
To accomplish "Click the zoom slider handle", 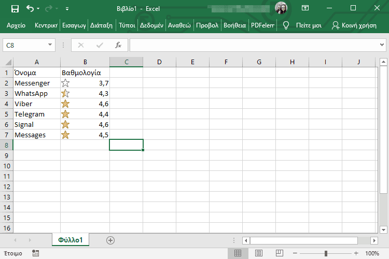I will (326, 253).
